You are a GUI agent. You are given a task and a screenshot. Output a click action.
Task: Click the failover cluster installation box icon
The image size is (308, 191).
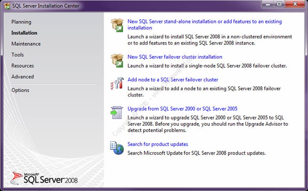(117, 60)
